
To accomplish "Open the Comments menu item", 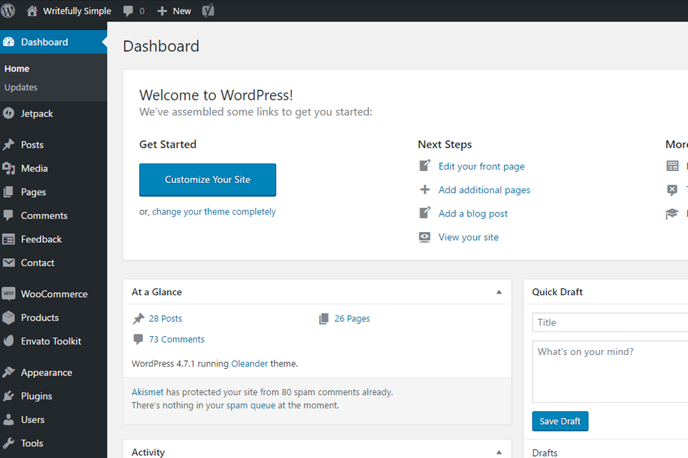I will click(x=45, y=215).
